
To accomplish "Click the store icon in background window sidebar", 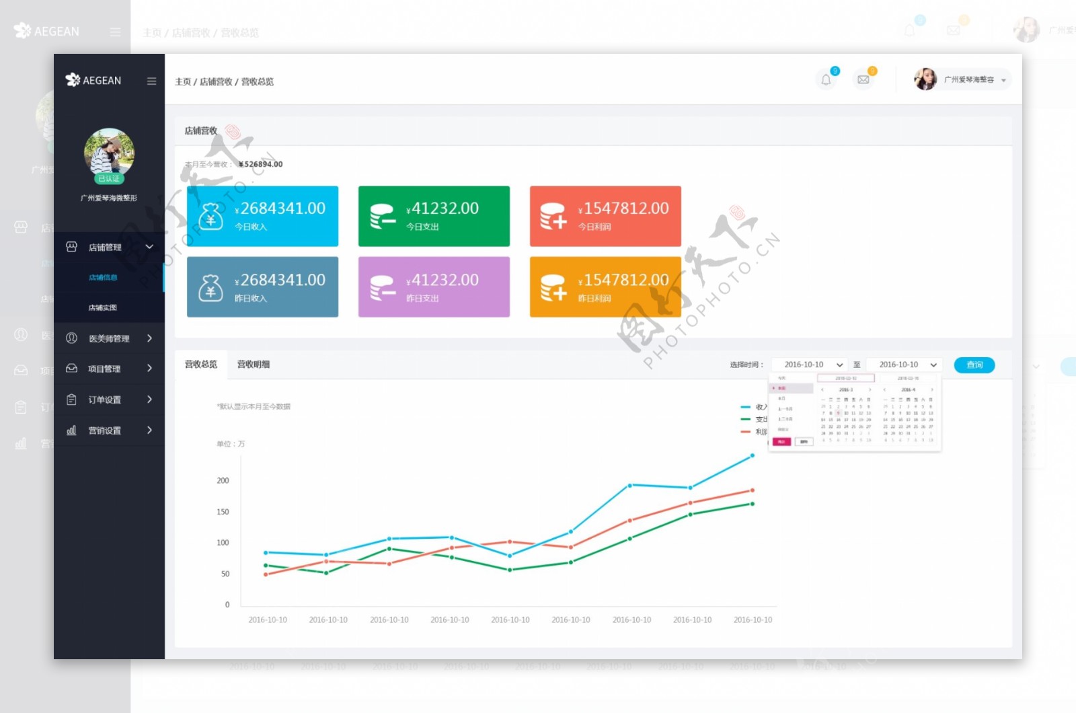I will pos(21,227).
